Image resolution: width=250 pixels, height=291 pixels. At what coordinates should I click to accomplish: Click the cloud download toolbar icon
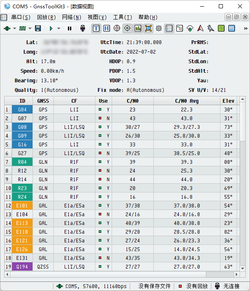pos(190,28)
